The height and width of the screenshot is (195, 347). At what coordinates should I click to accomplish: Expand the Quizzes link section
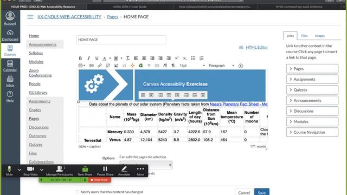pyautogui.click(x=312, y=90)
